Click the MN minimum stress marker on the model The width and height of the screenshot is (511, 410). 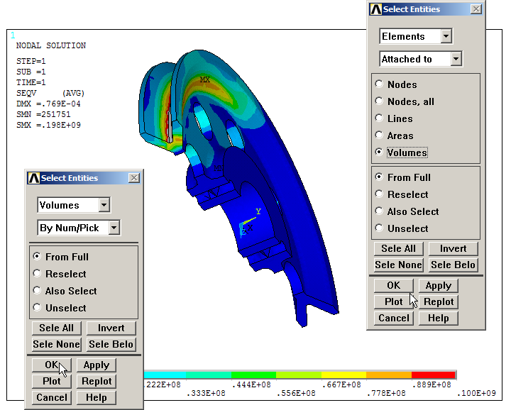point(219,168)
